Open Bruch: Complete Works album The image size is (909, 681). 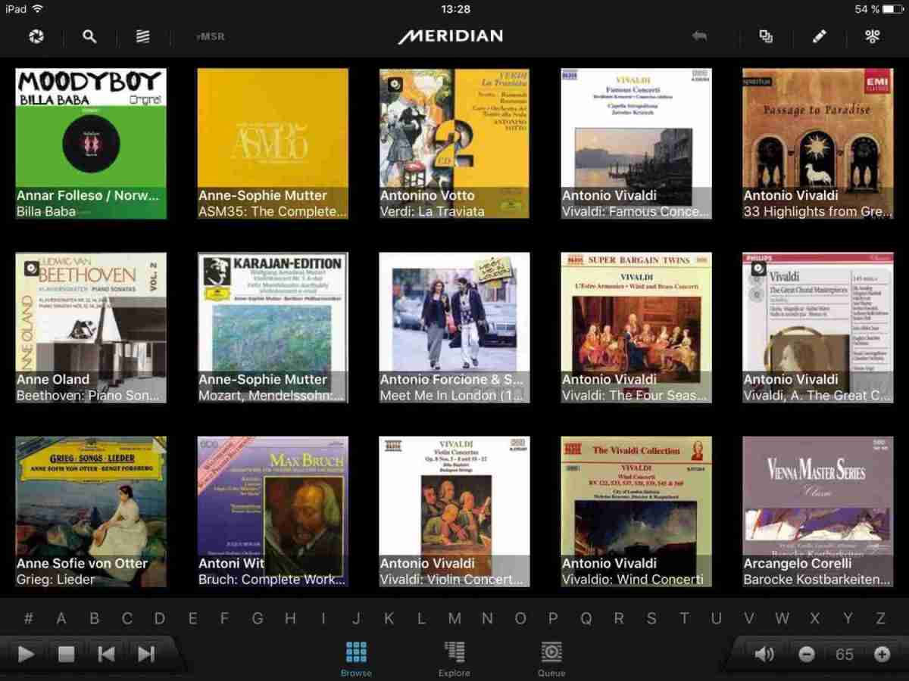273,512
